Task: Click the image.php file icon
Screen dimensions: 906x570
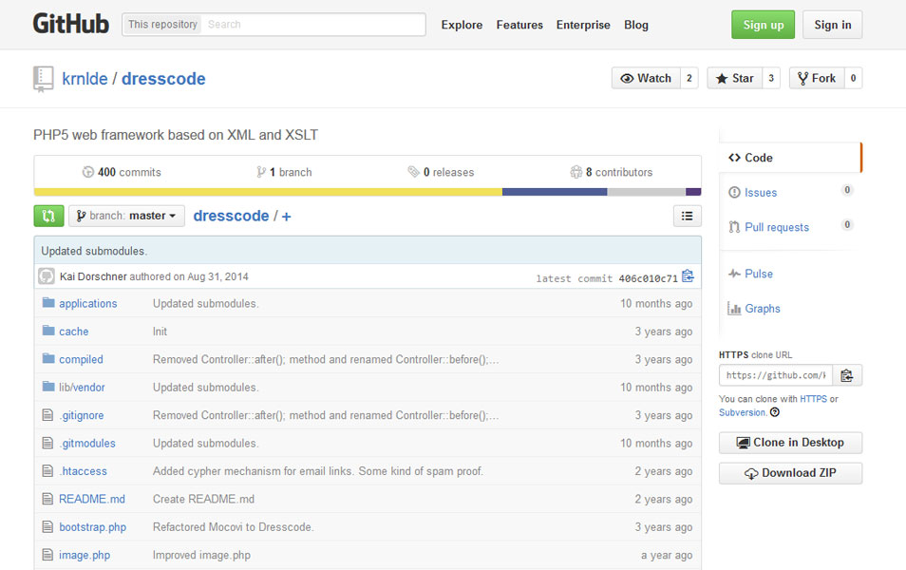Action: tap(47, 555)
